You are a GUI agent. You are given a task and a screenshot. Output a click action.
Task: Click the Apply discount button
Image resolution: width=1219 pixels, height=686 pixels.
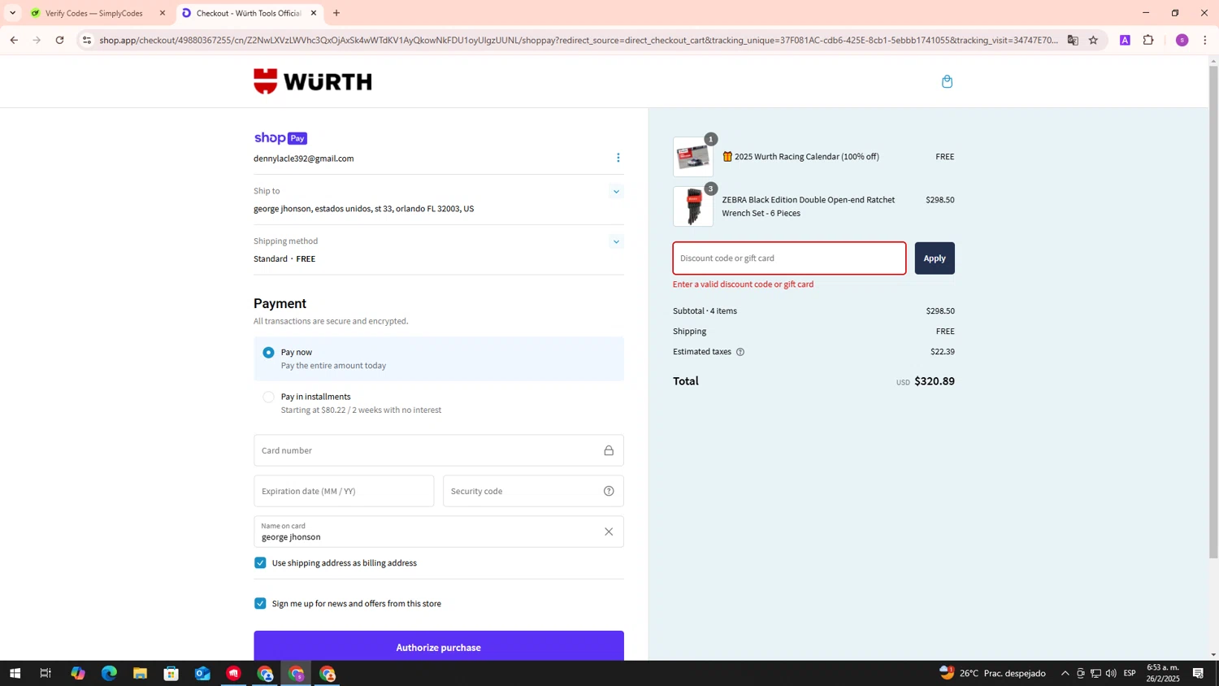935,258
